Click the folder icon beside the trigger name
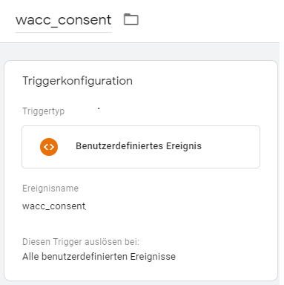The image size is (284, 285). 131,19
